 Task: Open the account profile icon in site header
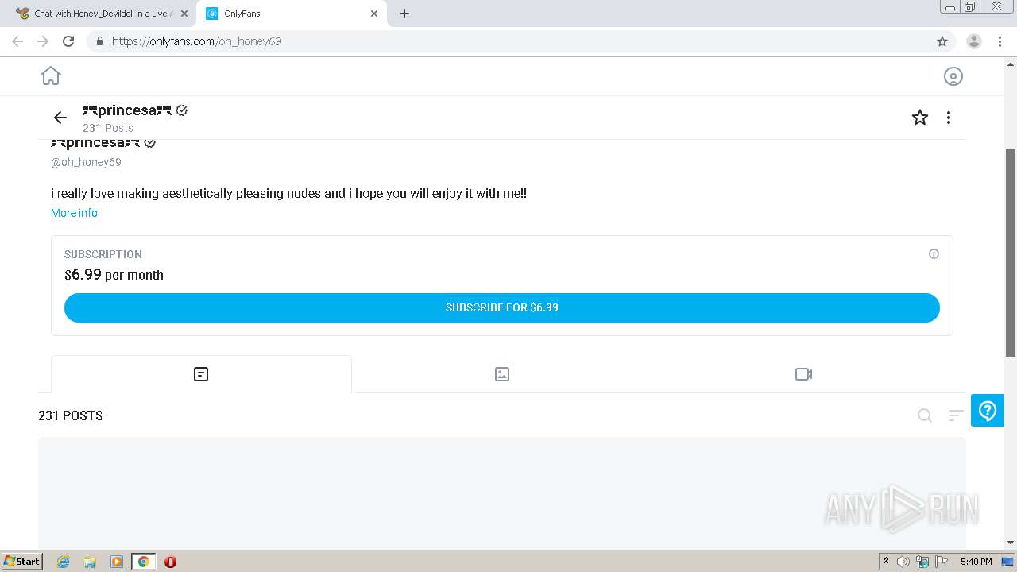(953, 76)
